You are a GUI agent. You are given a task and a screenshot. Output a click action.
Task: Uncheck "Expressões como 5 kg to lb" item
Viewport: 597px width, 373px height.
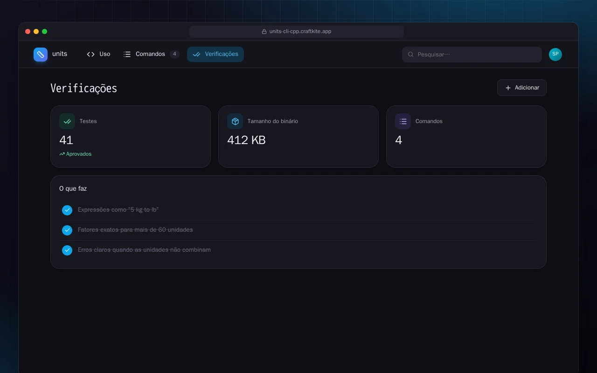(x=67, y=210)
